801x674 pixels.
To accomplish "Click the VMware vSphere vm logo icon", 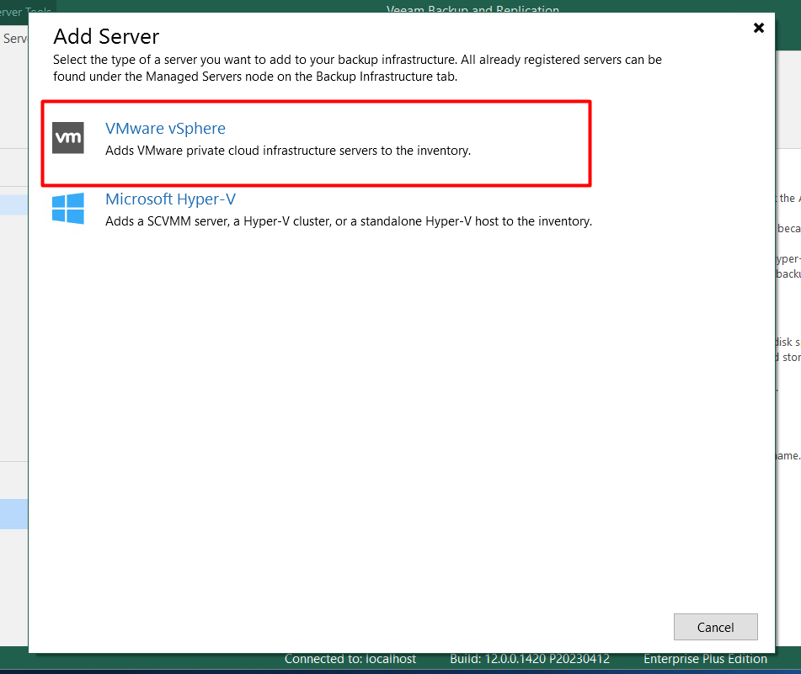I will 68,138.
